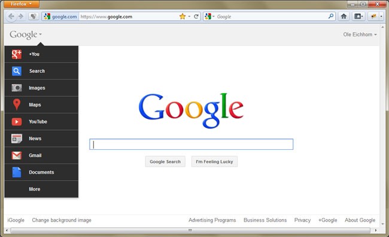The width and height of the screenshot is (389, 237).
Task: Click the add-on icon at toolbar's right end
Action: pos(373,17)
